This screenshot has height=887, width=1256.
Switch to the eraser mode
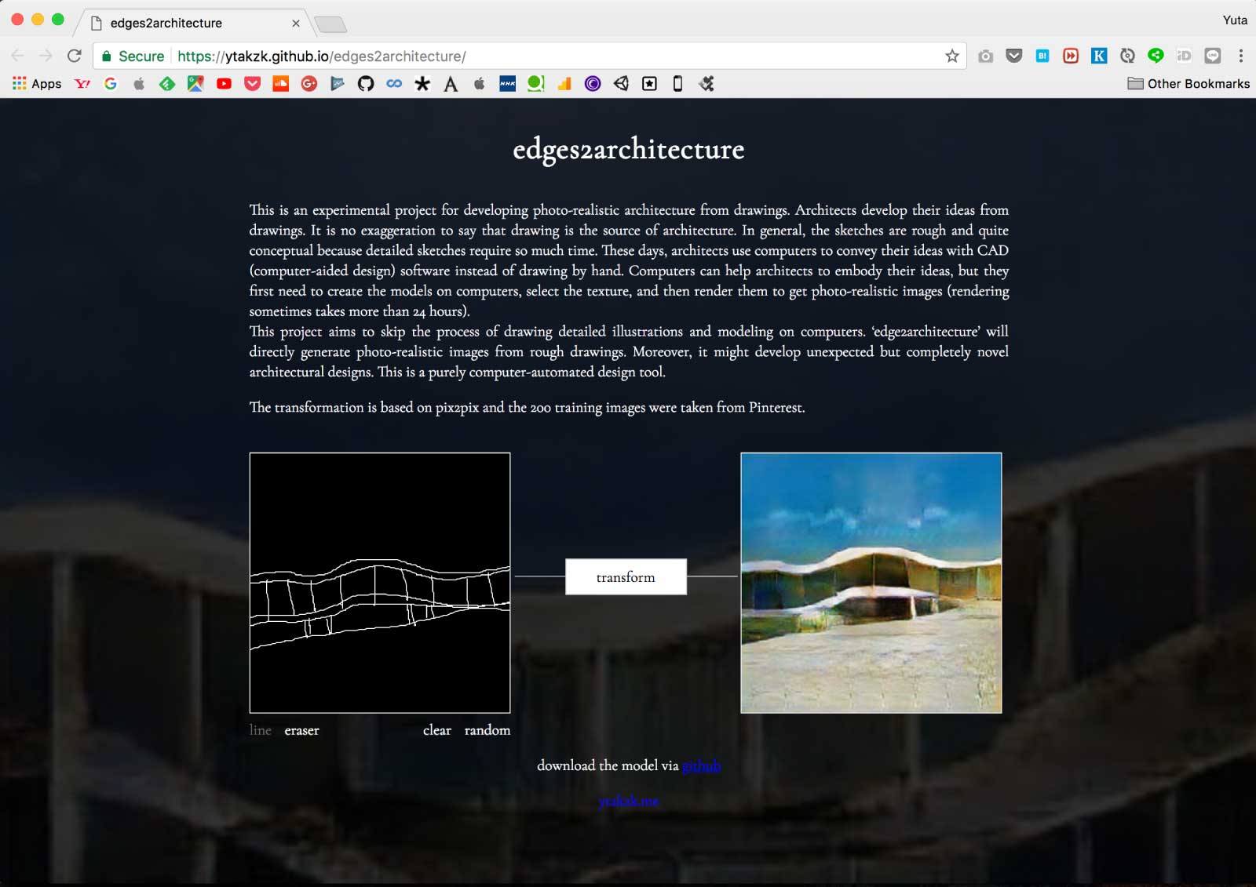pyautogui.click(x=301, y=730)
